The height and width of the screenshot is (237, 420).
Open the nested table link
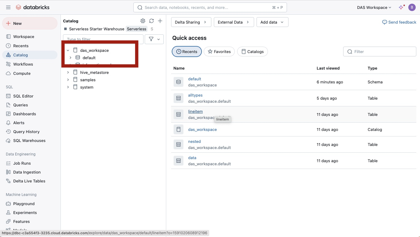194,141
